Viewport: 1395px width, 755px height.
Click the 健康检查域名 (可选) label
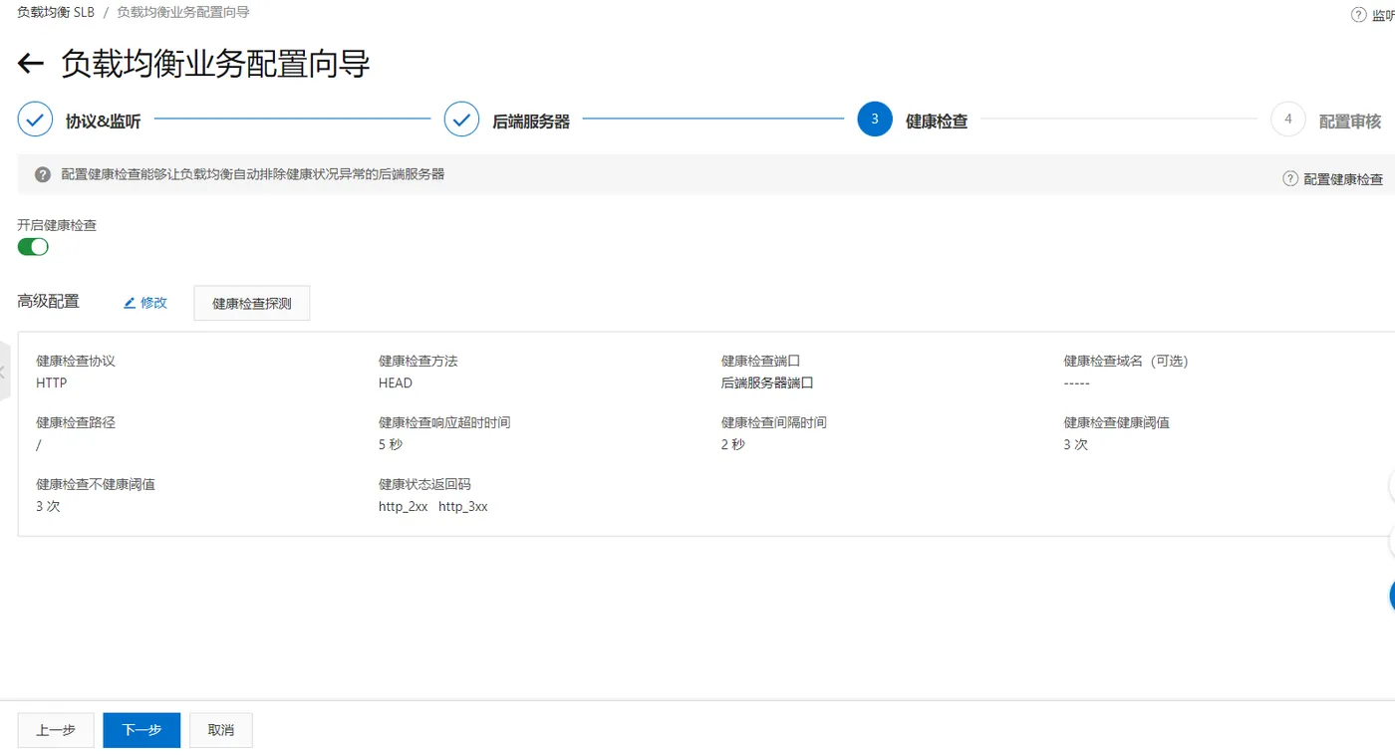coord(1126,361)
